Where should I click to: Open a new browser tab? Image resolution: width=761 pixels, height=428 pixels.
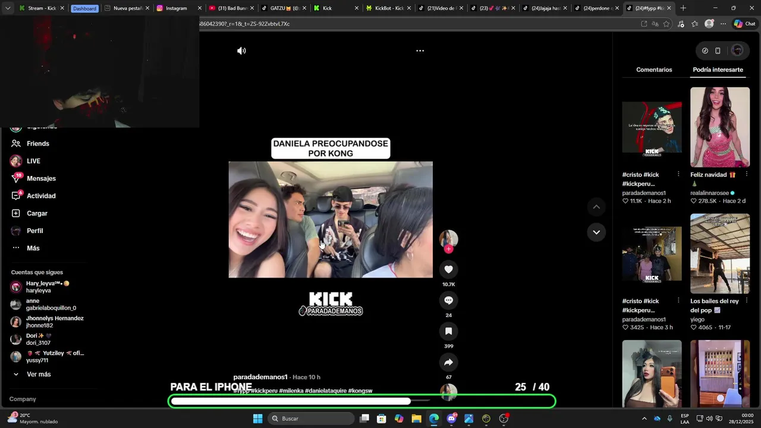click(683, 8)
